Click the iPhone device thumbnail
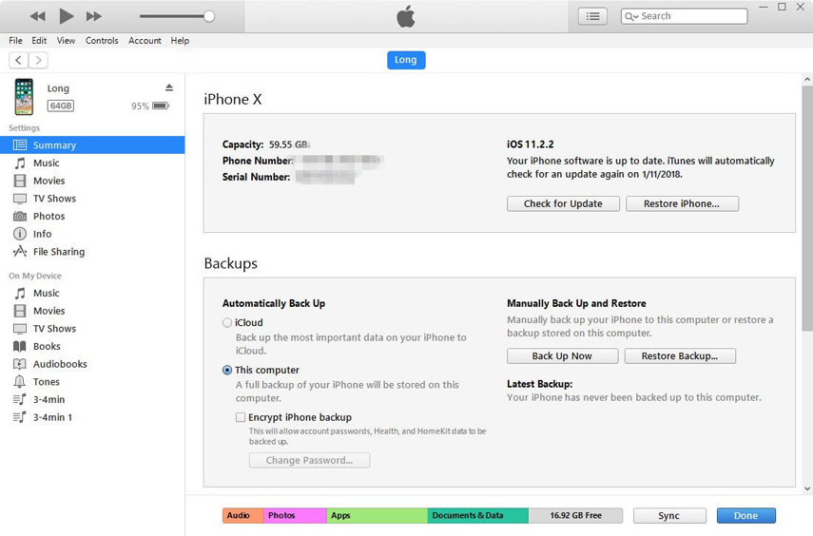 click(x=24, y=96)
